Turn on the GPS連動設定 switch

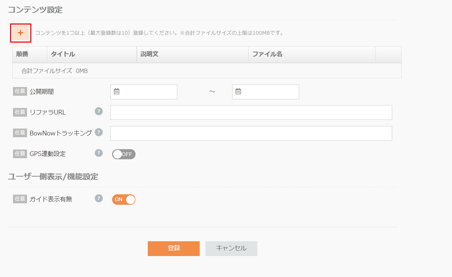click(124, 154)
